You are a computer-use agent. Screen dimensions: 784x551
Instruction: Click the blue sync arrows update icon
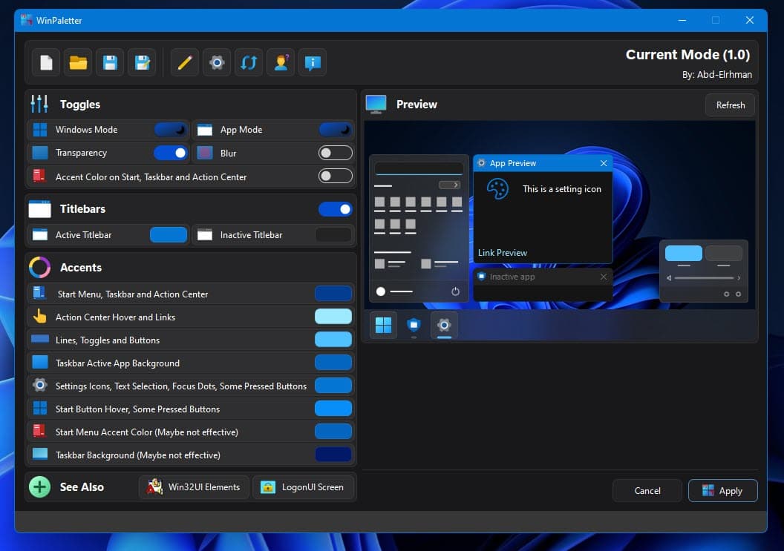pos(249,63)
